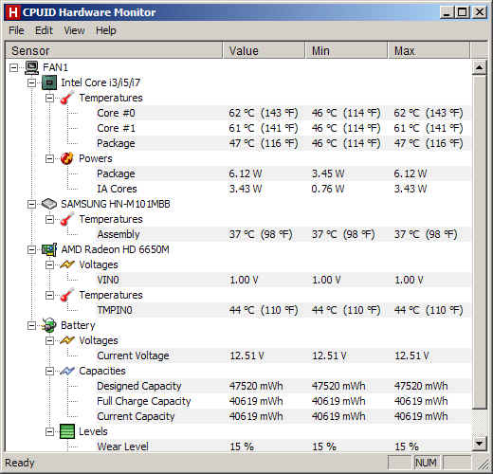
Task: Click thermometer icon beside Intel Temperatures
Action: pyautogui.click(x=67, y=98)
